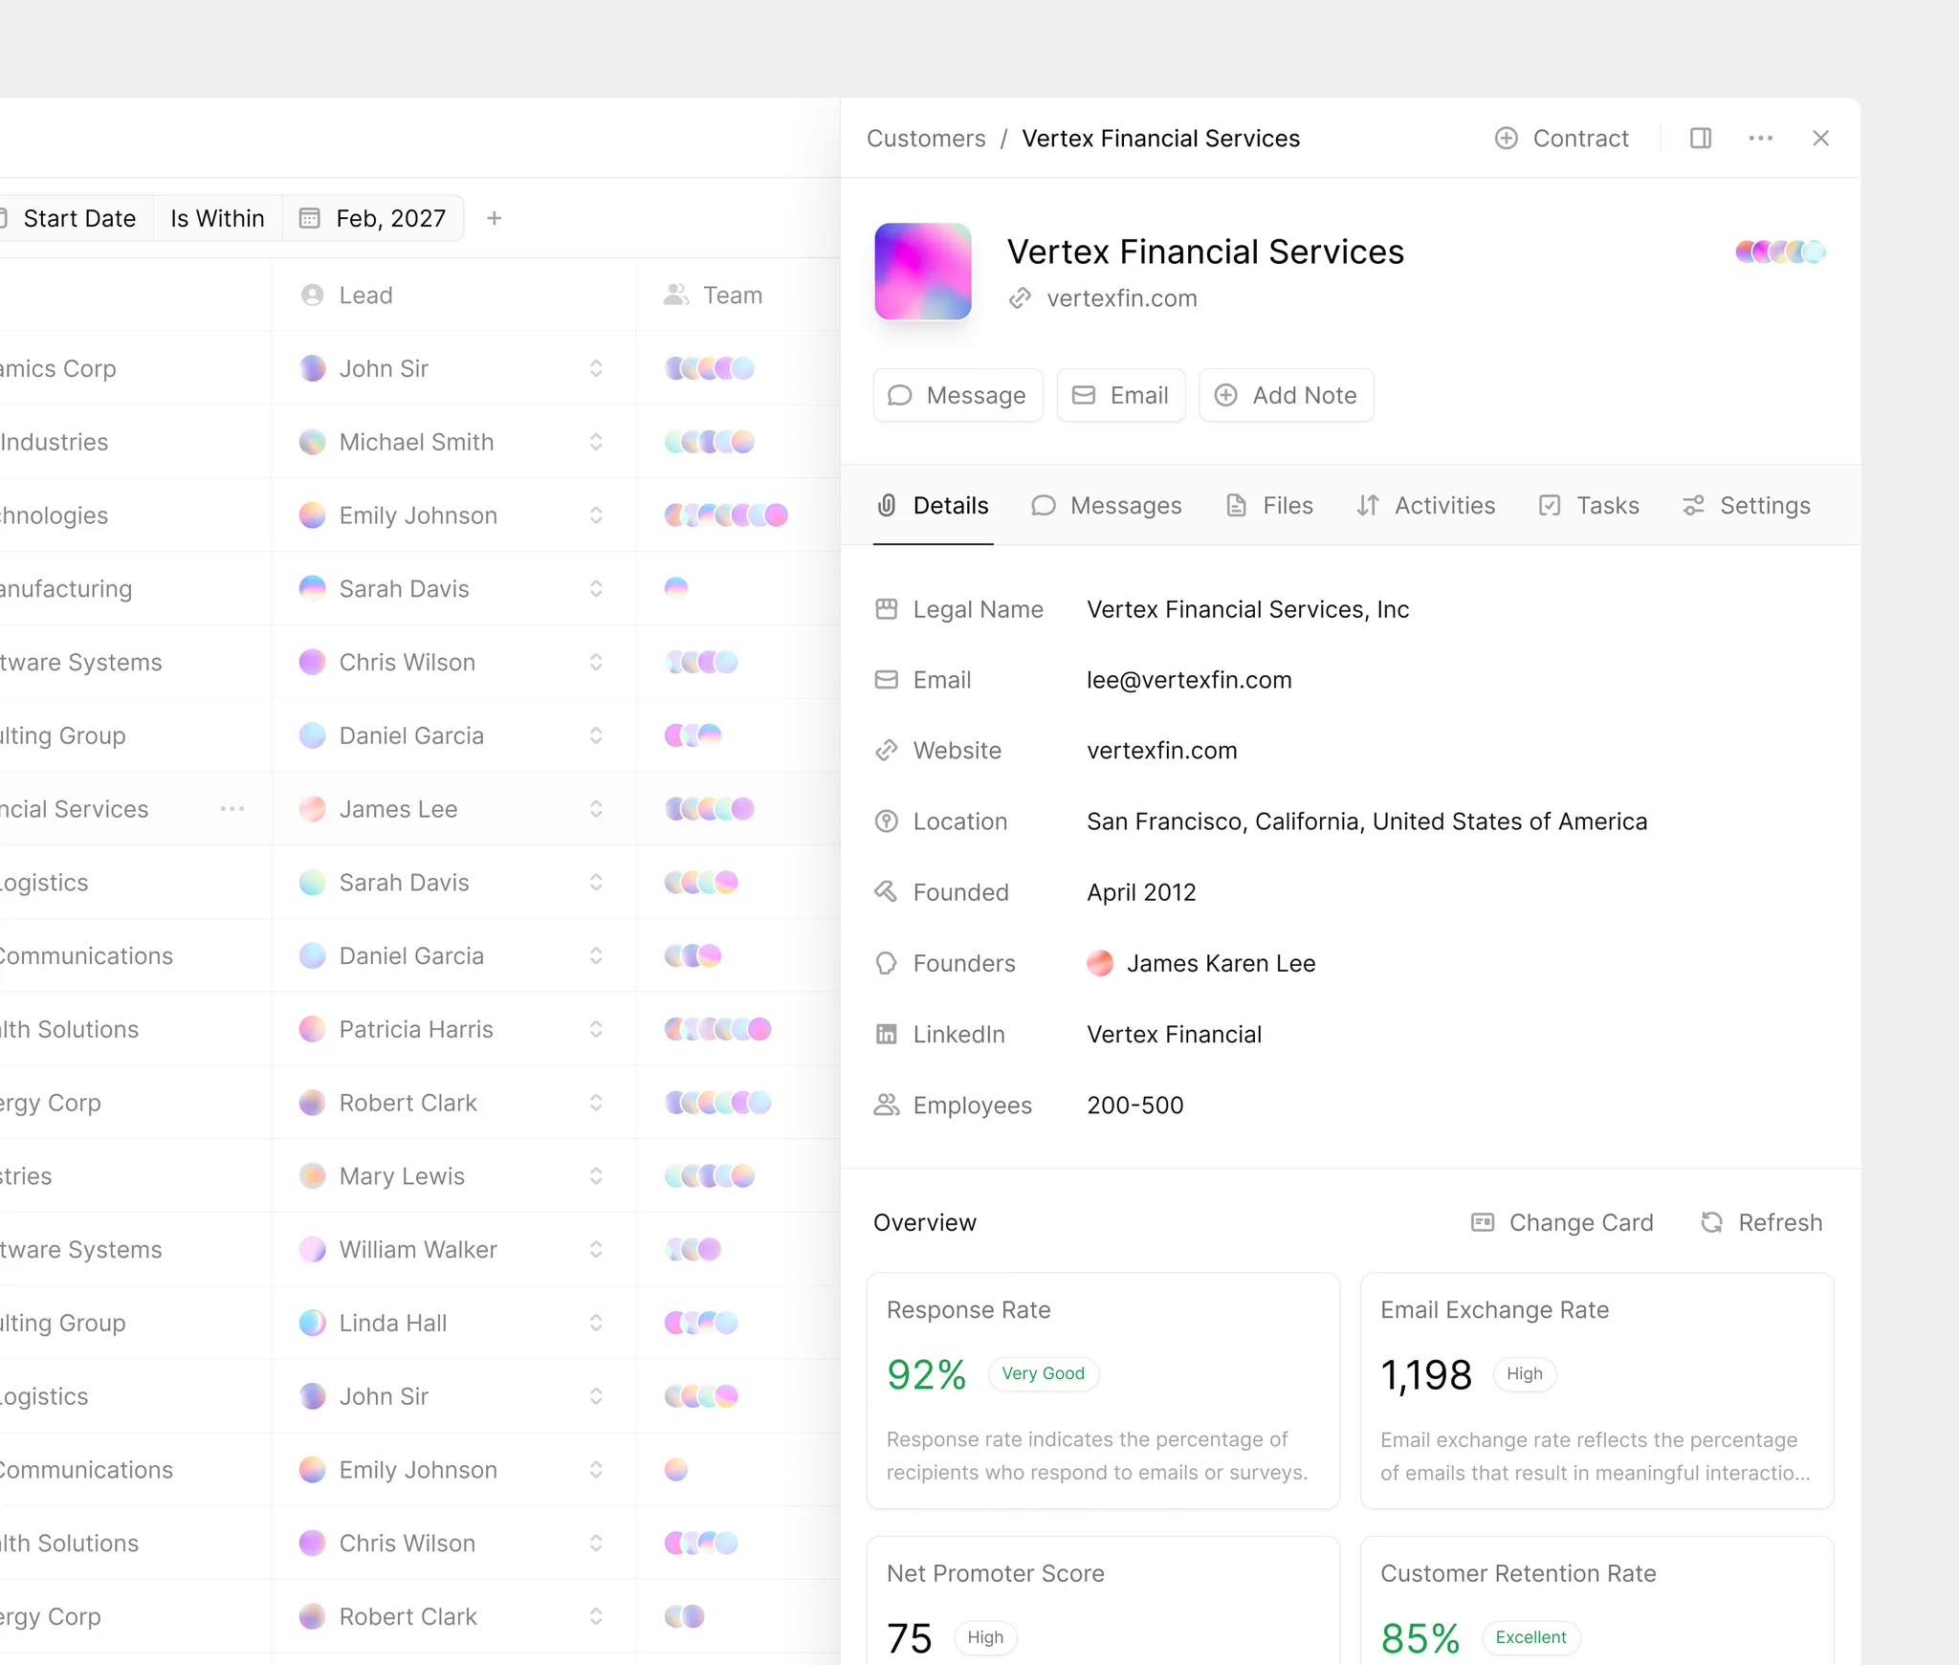Image resolution: width=1959 pixels, height=1665 pixels.
Task: Go to Customers breadcrumb
Action: (x=926, y=139)
